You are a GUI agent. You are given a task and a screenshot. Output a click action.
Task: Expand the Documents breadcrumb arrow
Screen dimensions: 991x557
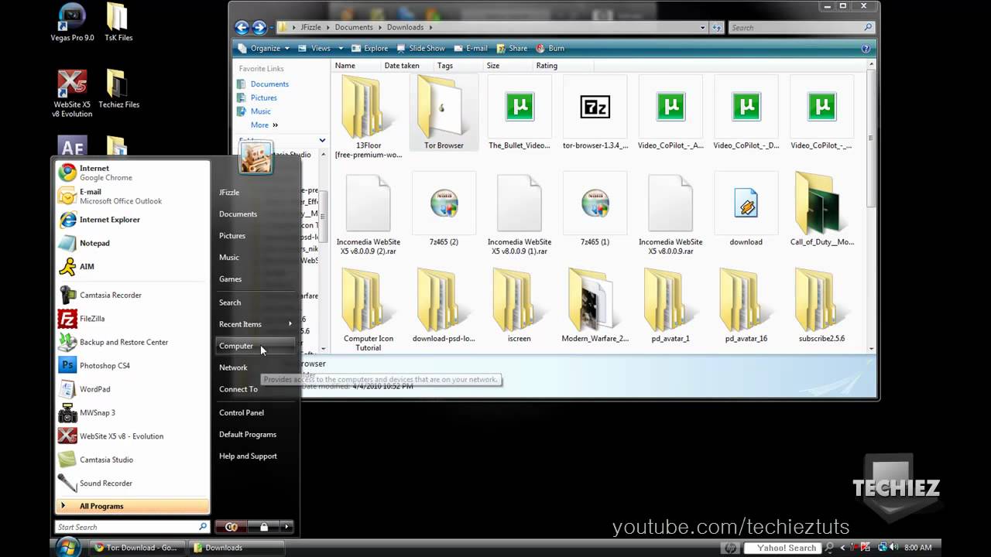(379, 28)
